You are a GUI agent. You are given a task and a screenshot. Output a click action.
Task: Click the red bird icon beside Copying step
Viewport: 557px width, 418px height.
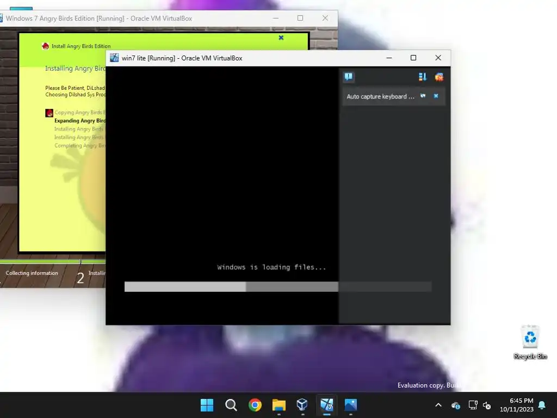49,113
